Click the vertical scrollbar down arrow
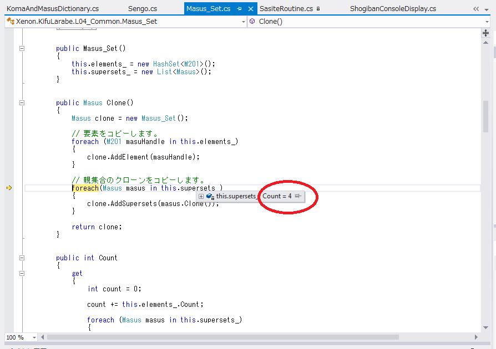 [x=485, y=327]
